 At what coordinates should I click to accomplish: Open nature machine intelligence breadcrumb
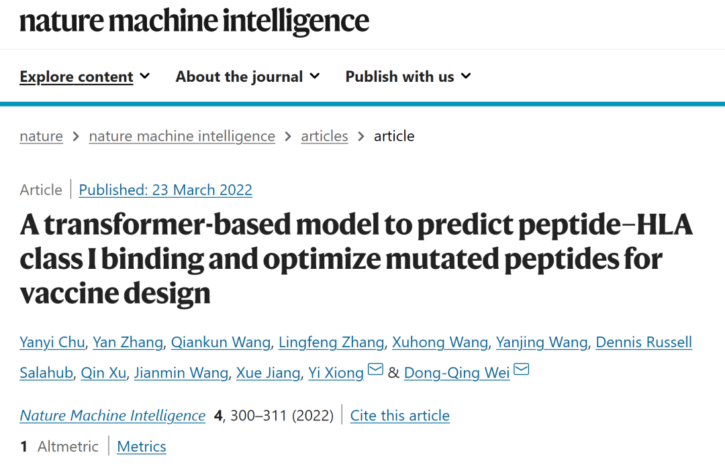click(182, 136)
